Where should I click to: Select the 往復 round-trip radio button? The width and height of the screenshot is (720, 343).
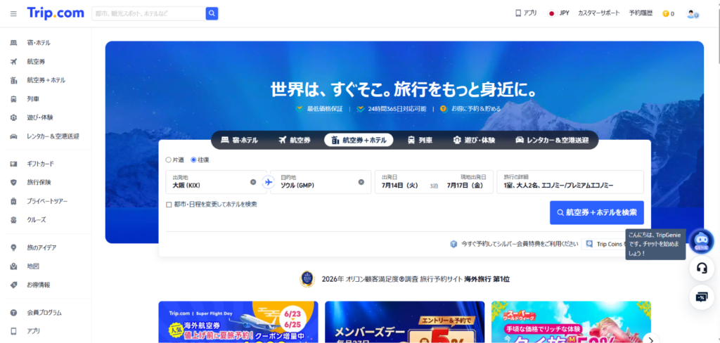tap(193, 160)
